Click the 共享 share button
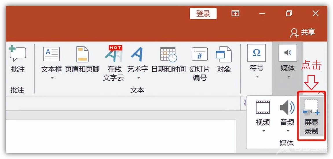Viewport: 333px width, 159px height. (x=303, y=32)
